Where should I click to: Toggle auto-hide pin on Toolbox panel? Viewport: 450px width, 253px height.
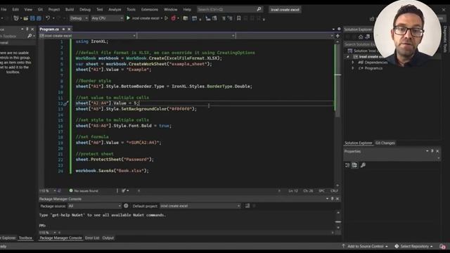(27, 29)
